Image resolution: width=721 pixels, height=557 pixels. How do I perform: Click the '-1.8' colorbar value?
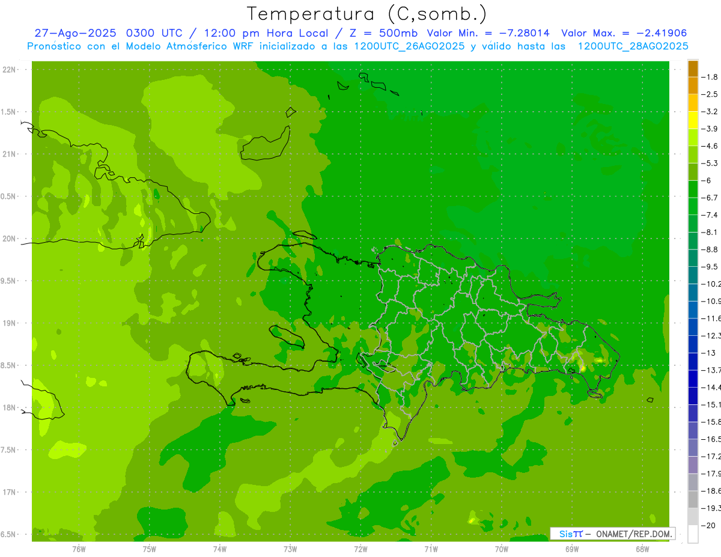tap(710, 77)
